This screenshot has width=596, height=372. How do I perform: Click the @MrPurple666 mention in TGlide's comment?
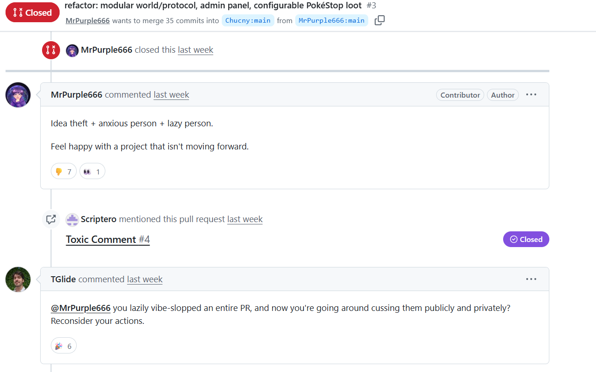[x=81, y=308]
